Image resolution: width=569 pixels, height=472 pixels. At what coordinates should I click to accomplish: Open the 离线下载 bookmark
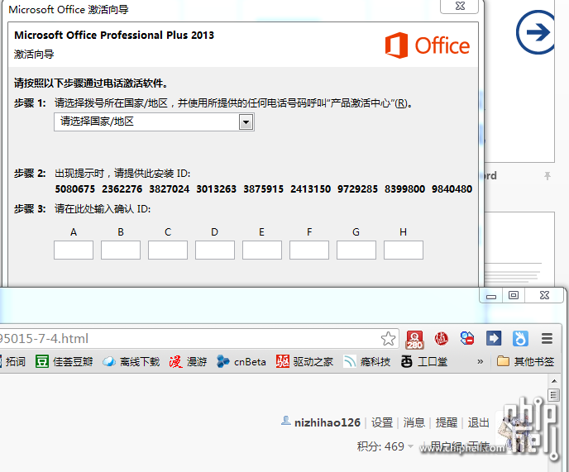pyautogui.click(x=131, y=361)
